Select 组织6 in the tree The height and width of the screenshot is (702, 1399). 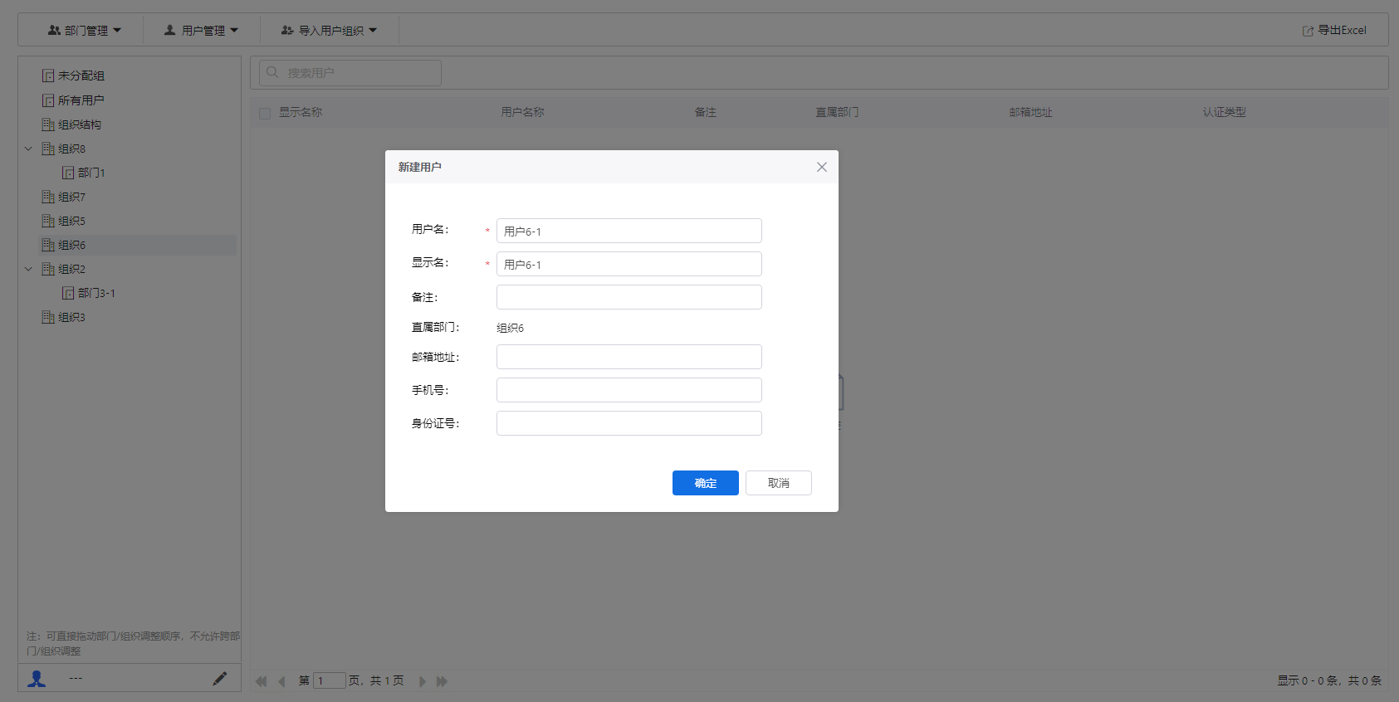[x=71, y=245]
